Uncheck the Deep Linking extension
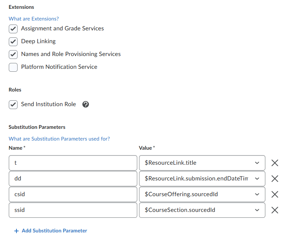This screenshot has height=239, width=299. [13, 41]
